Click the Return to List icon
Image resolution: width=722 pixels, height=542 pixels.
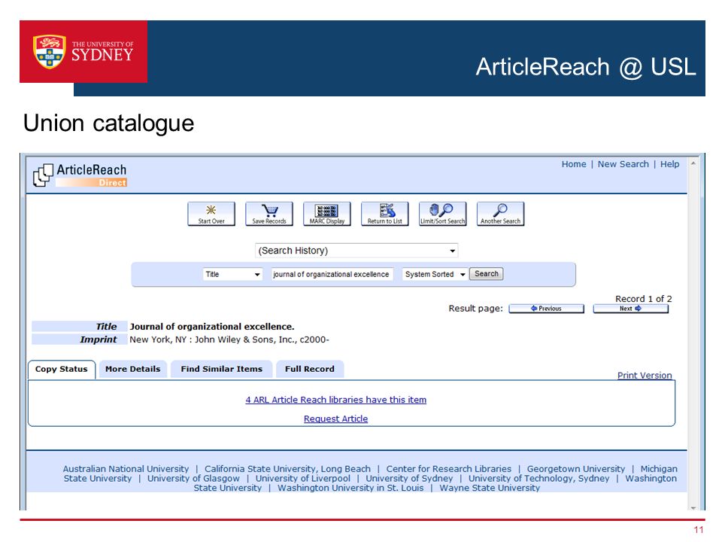[x=384, y=214]
